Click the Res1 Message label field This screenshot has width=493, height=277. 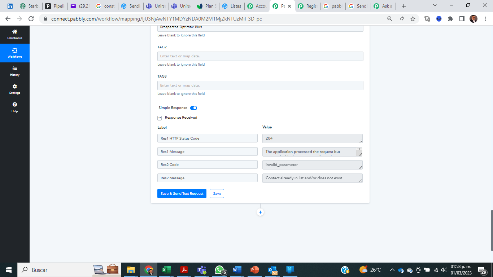pyautogui.click(x=208, y=151)
